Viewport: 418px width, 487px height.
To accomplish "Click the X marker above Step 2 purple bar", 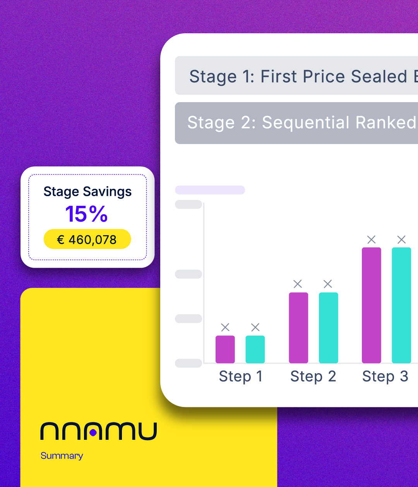I will [298, 284].
